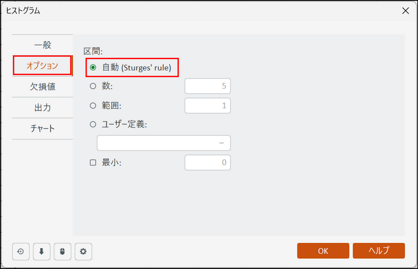Viewport: 418px width, 269px height.
Task: Click the down-arrow icon button
Action: point(41,251)
